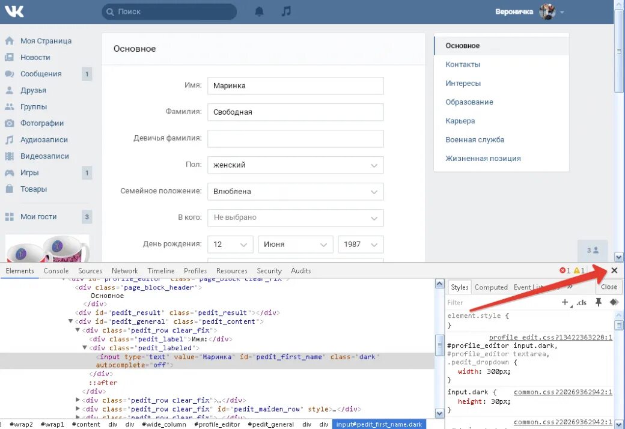This screenshot has width=625, height=429.
Task: Open В кого dropdown Не выбрано
Action: pyautogui.click(x=295, y=218)
